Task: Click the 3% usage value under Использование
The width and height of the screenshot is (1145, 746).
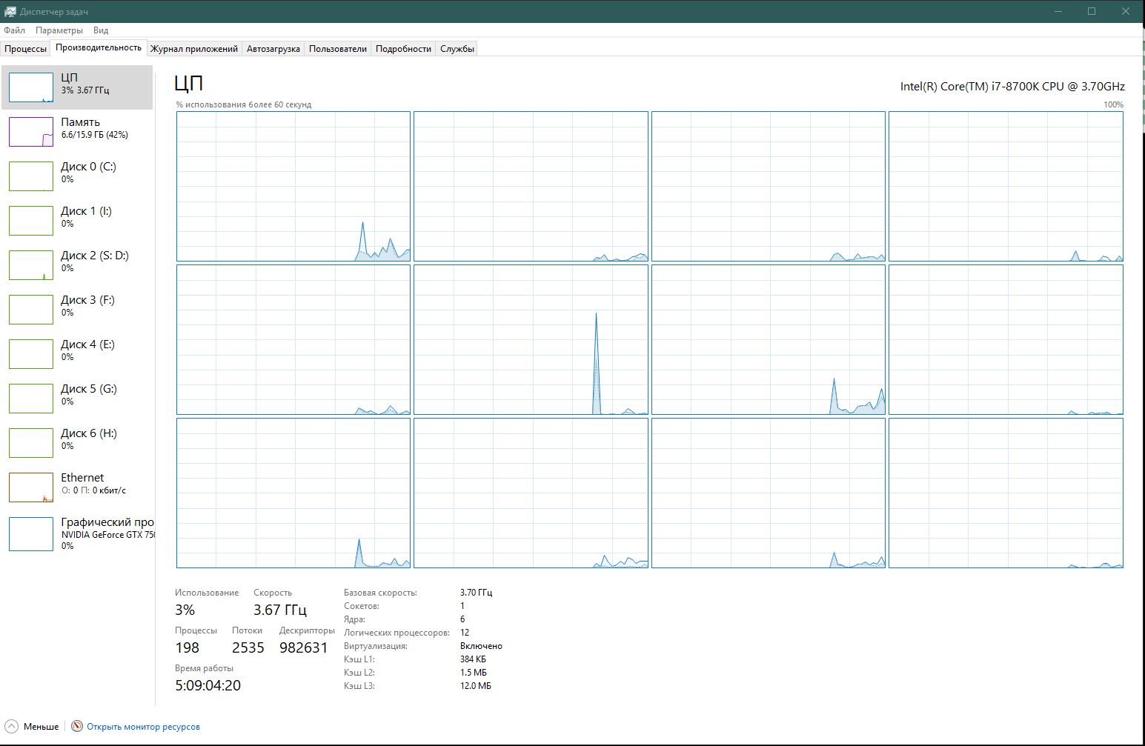Action: [x=185, y=610]
